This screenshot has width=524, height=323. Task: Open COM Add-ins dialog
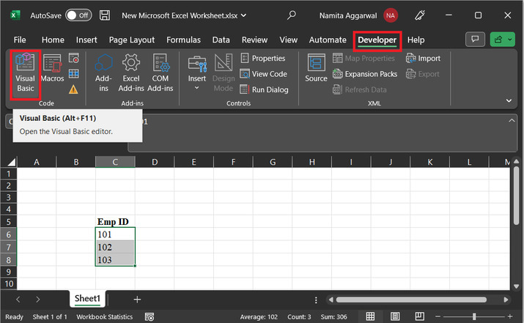tap(160, 72)
